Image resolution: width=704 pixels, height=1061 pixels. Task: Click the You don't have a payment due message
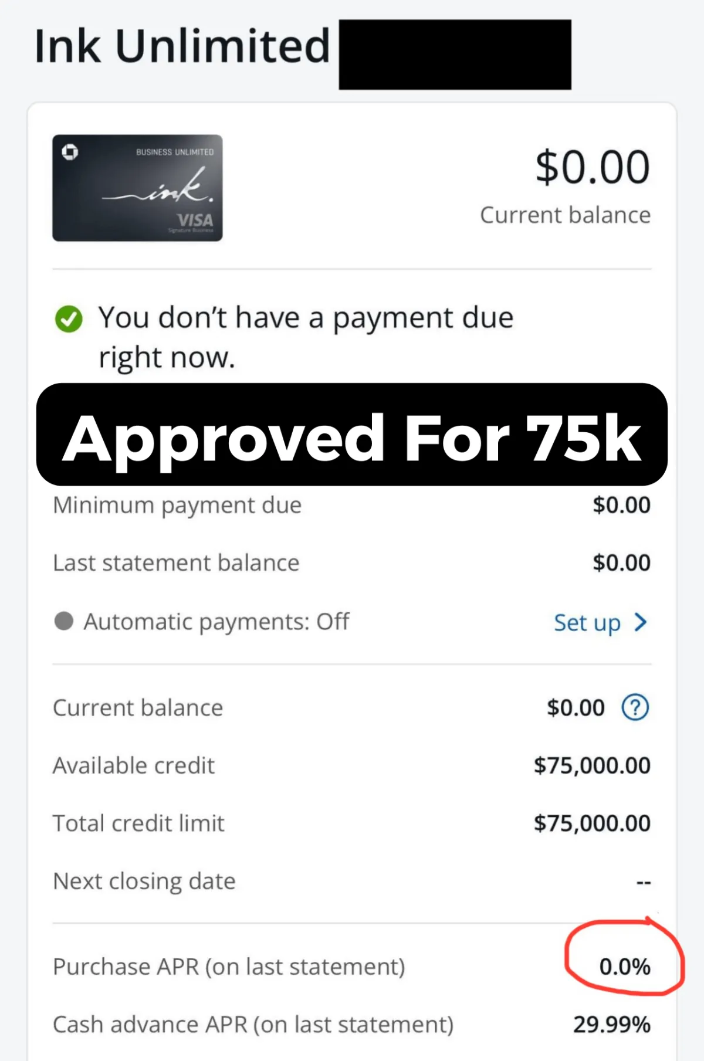pos(306,337)
